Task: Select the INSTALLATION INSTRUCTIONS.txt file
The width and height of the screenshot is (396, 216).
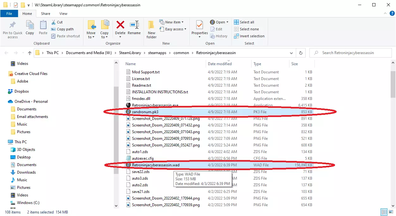Action: click(160, 92)
